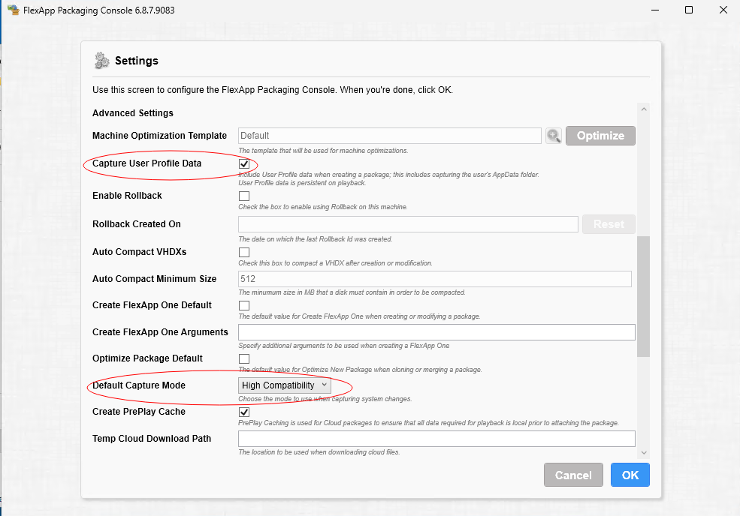Click the scrollbar up arrow in Settings
This screenshot has width=740, height=516.
(x=644, y=109)
